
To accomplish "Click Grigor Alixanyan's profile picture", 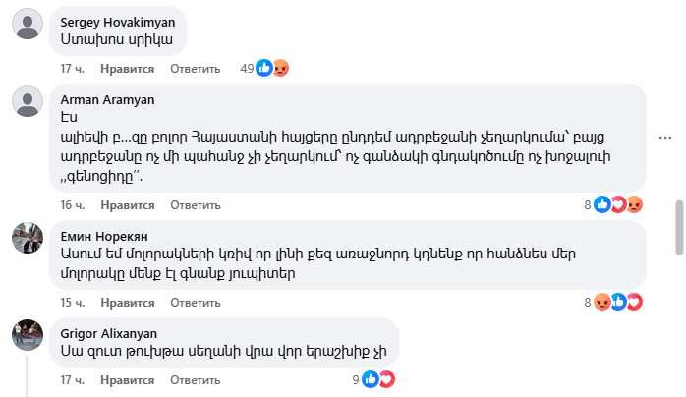I will 27,334.
